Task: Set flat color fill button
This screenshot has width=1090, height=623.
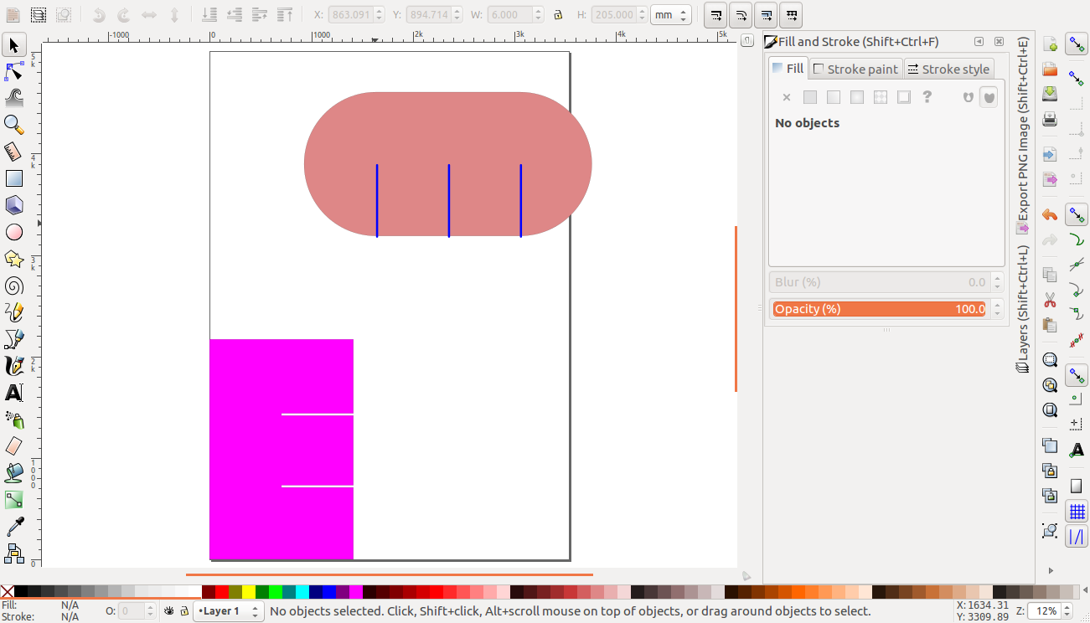Action: (x=810, y=97)
